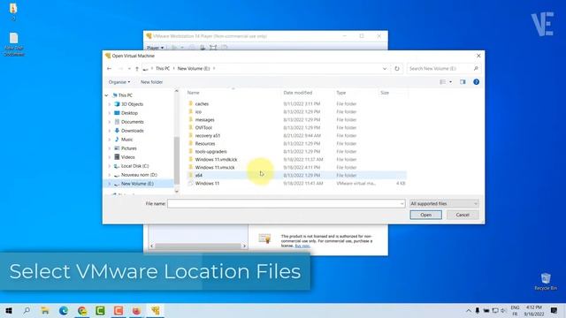This screenshot has width=566, height=318.
Task: Go back using the dialog's Back arrow
Action: 110,69
